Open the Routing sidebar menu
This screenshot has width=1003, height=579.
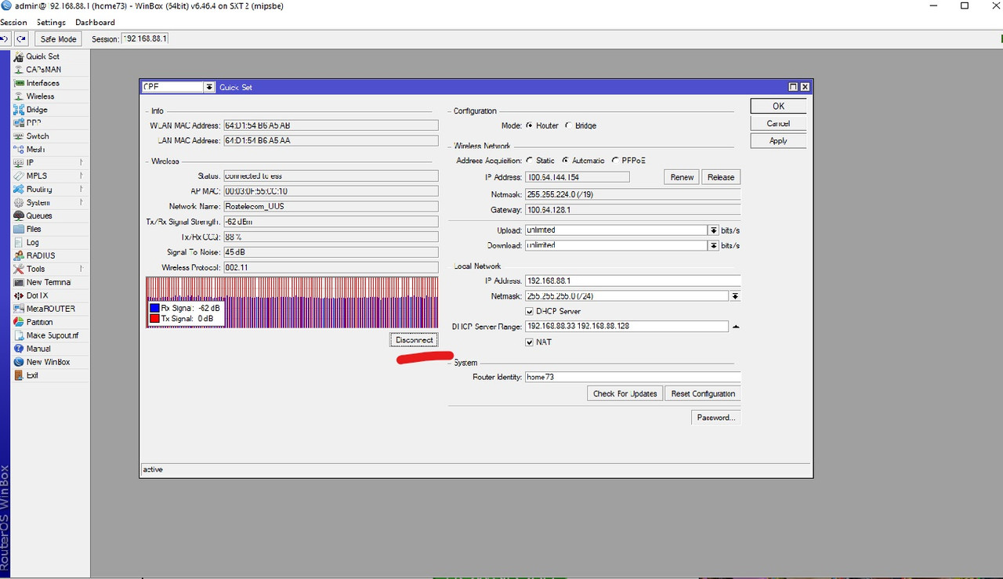pos(39,190)
